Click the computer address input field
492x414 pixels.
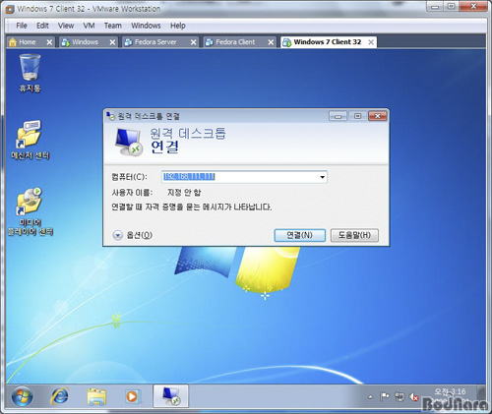coord(244,177)
